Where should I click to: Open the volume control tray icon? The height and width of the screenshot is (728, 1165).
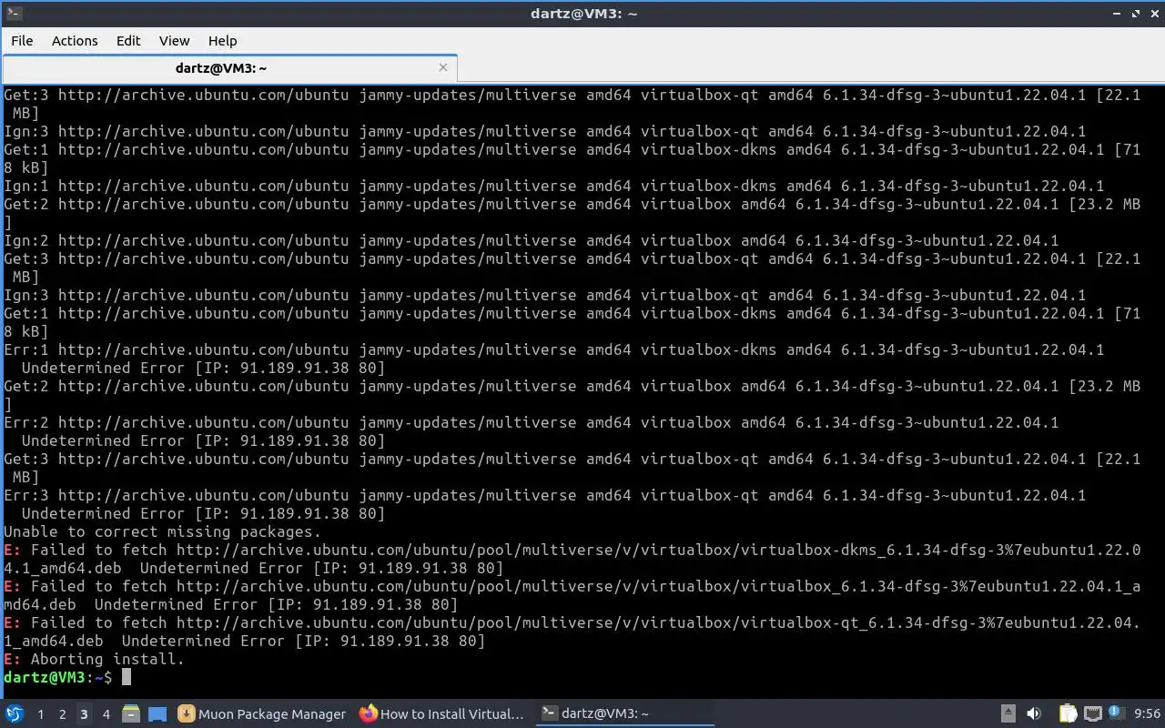(x=1034, y=714)
